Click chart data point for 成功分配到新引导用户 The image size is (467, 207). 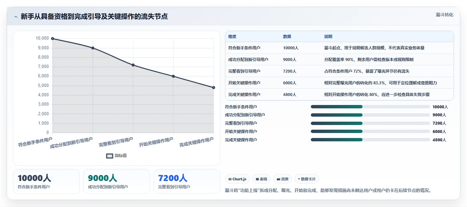93,48
